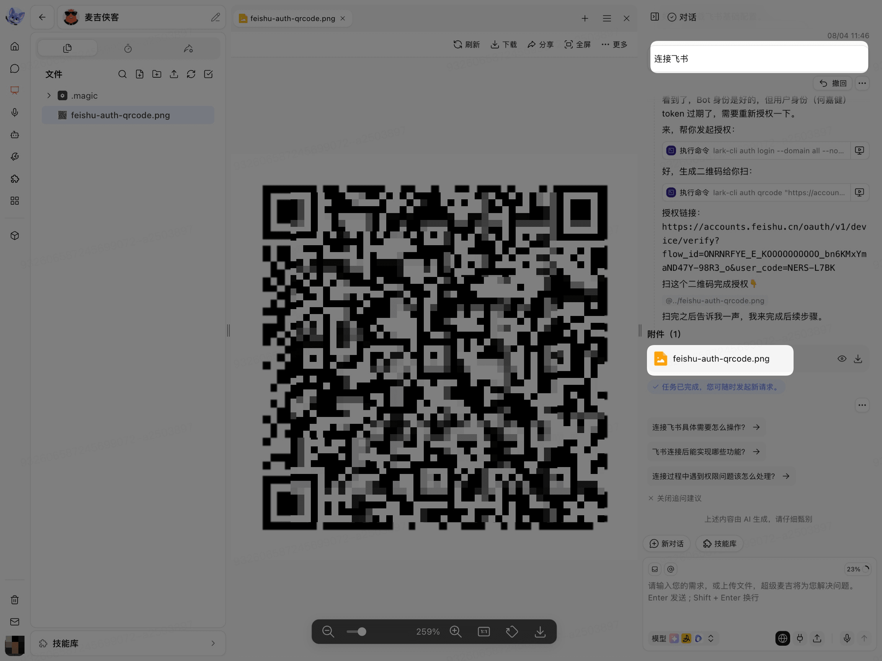882x661 pixels.
Task: Download image from bottom viewer toolbar
Action: (540, 632)
